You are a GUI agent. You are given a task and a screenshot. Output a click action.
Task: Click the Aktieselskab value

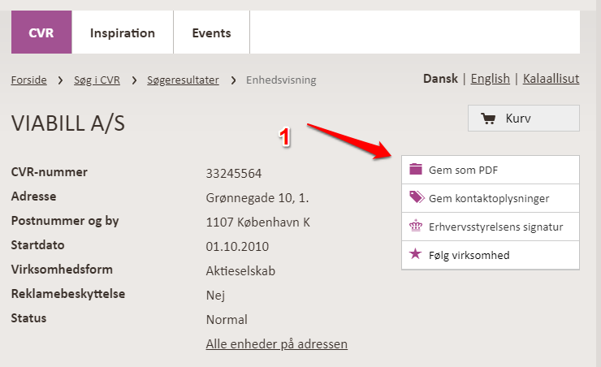point(240,271)
